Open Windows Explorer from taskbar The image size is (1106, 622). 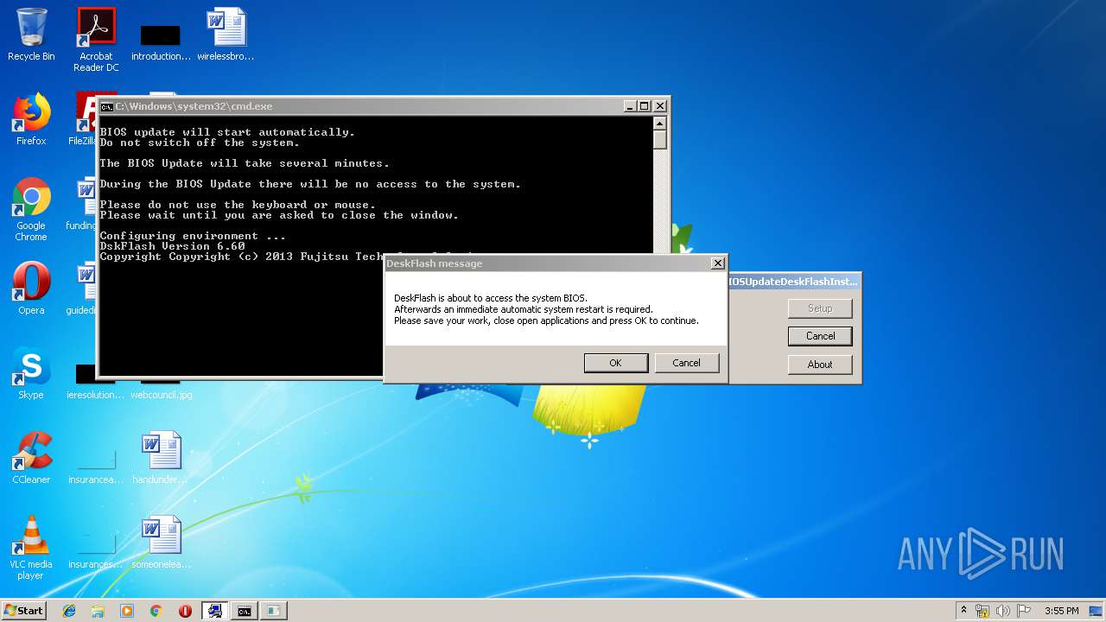98,611
